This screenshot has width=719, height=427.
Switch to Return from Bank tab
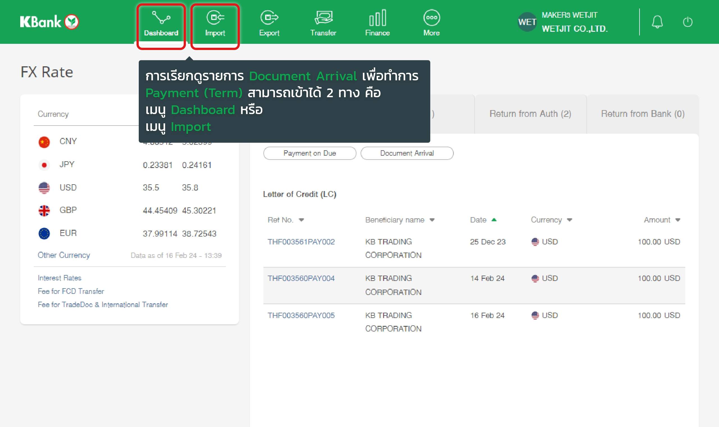coord(643,114)
